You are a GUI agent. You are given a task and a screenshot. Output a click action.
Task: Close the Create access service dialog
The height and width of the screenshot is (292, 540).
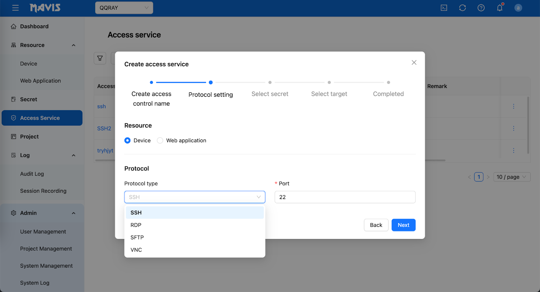pos(414,63)
